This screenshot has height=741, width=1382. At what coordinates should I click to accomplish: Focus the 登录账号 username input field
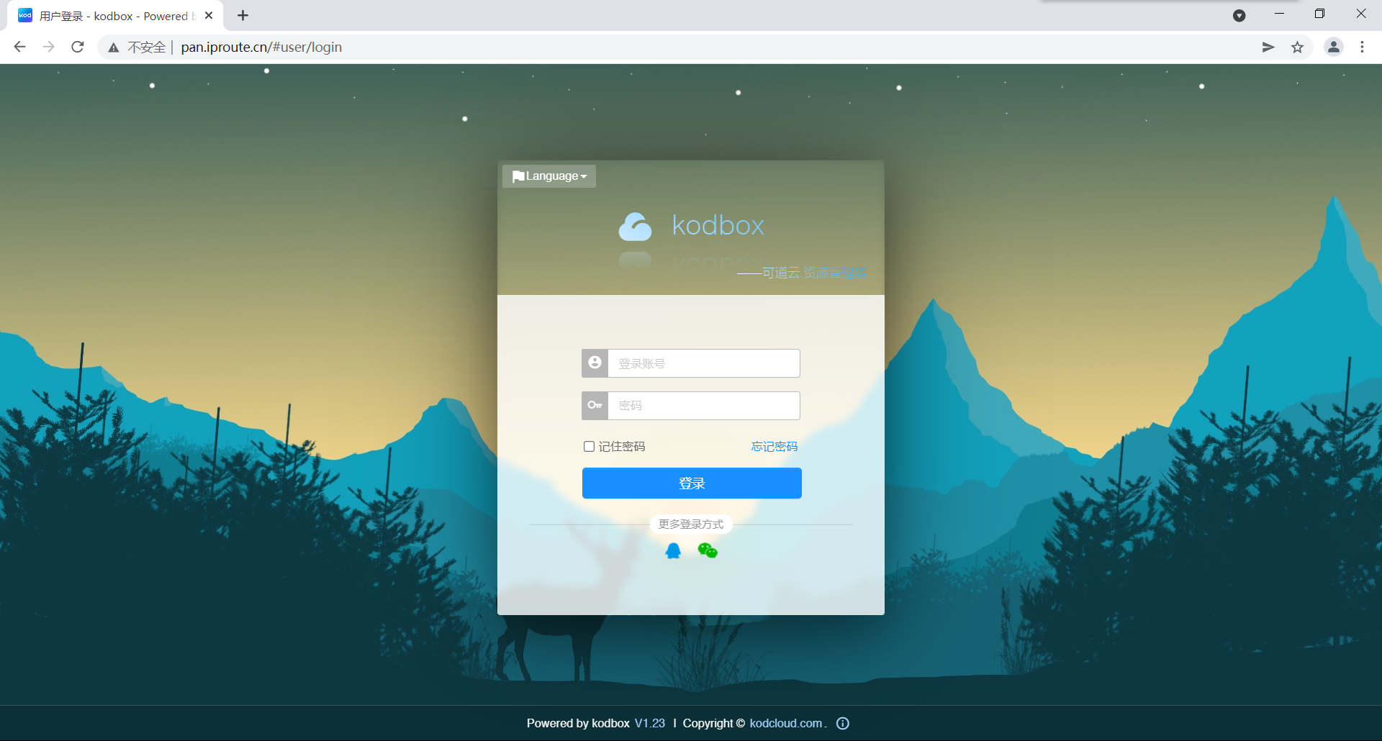point(704,363)
